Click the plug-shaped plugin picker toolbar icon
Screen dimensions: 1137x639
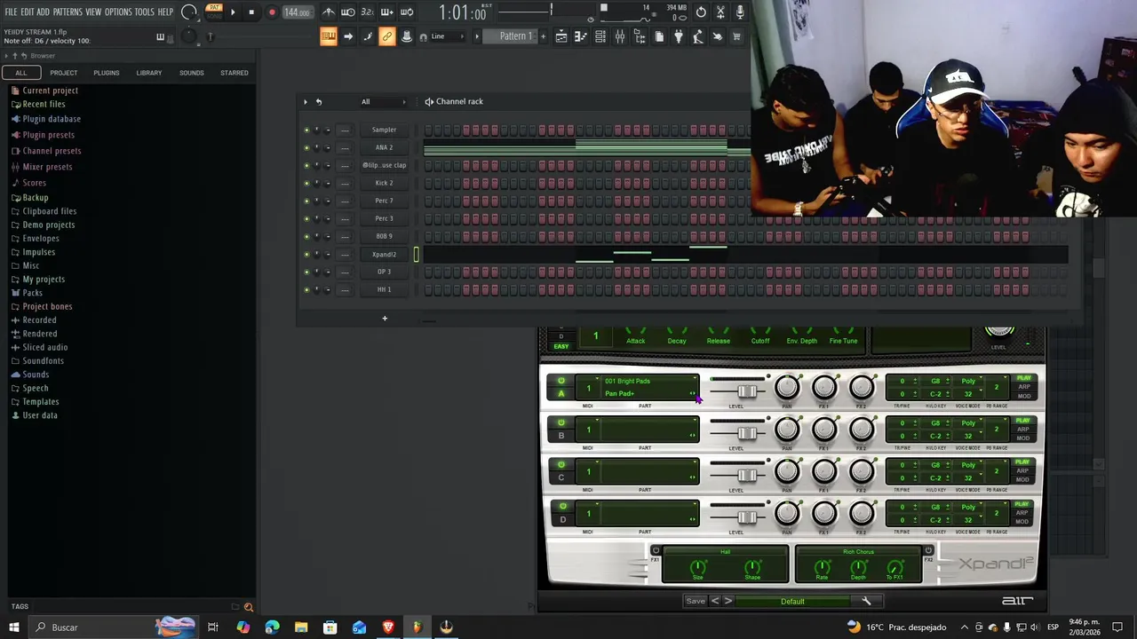click(x=679, y=36)
